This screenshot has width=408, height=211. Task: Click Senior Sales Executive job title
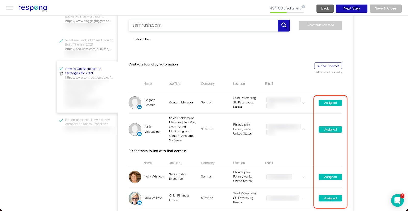coord(177,177)
